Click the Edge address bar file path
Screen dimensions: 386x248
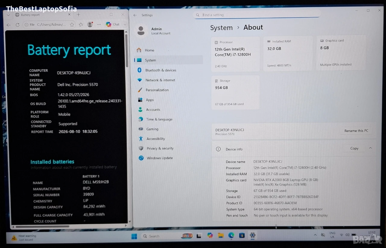coord(52,25)
